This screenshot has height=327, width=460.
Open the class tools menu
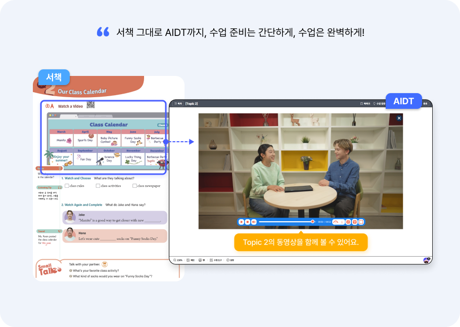click(216, 260)
